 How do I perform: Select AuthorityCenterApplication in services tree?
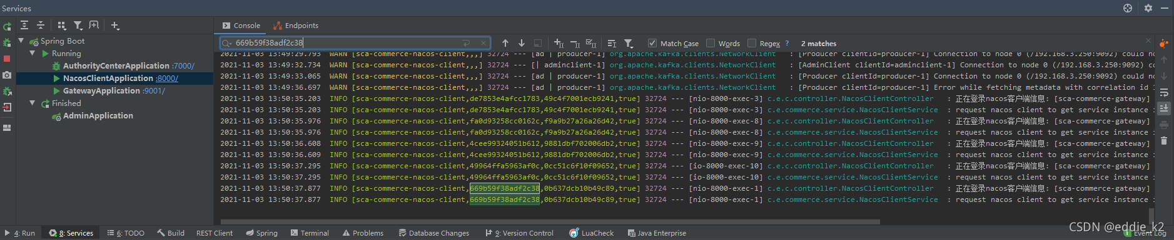(116, 65)
